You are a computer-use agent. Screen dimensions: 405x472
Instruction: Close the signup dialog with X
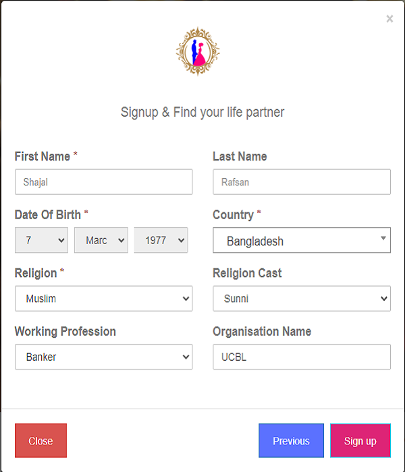[389, 19]
